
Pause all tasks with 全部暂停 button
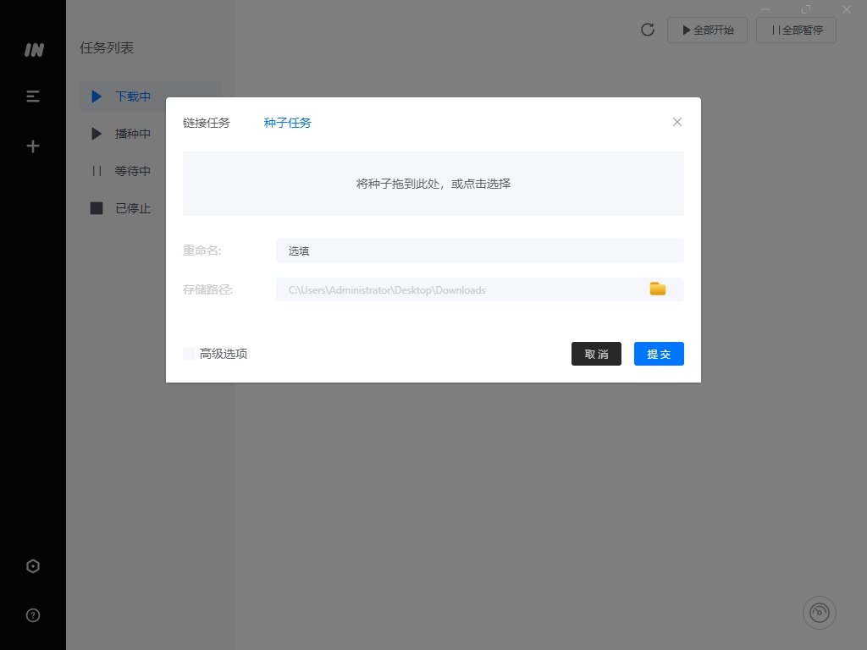(796, 30)
